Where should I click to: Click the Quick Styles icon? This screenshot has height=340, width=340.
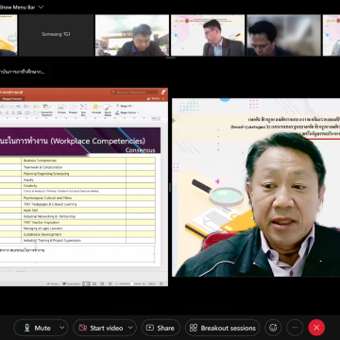(108, 109)
